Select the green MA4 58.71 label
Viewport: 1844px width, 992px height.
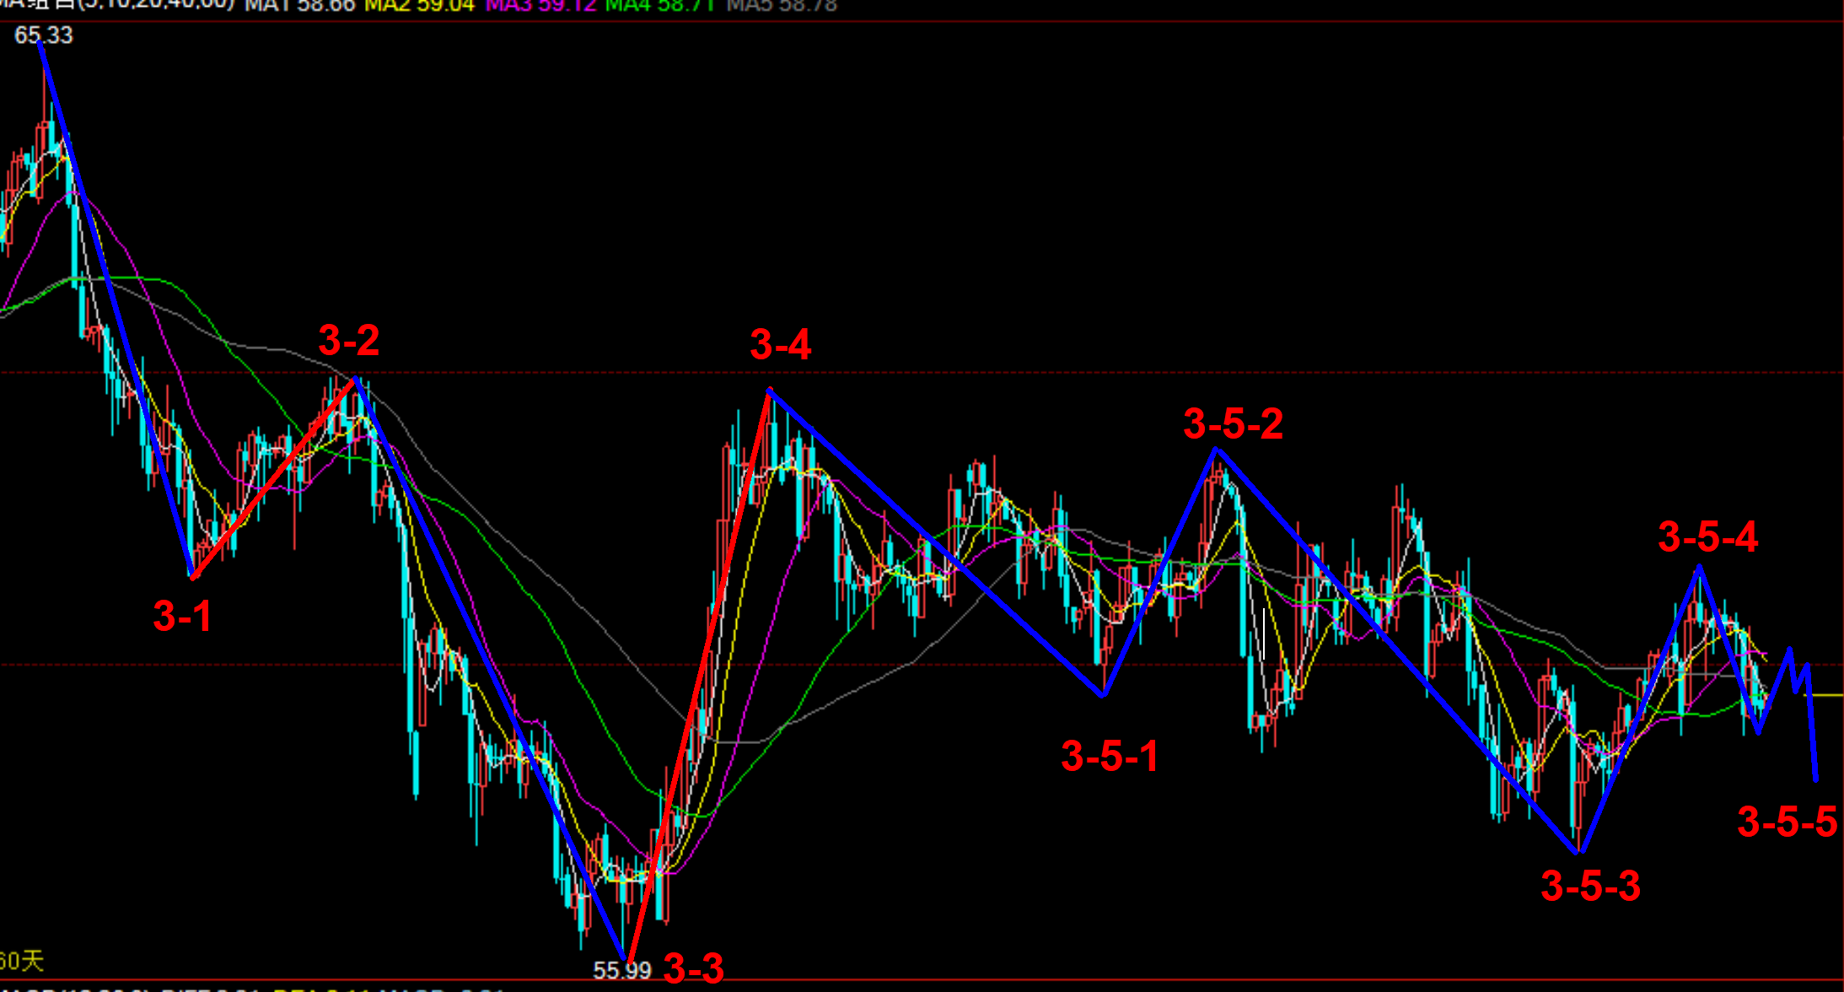coord(660,6)
